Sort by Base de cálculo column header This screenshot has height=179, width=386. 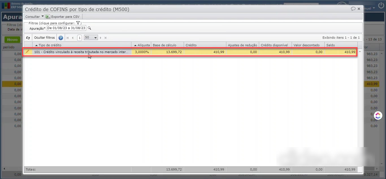click(167, 45)
